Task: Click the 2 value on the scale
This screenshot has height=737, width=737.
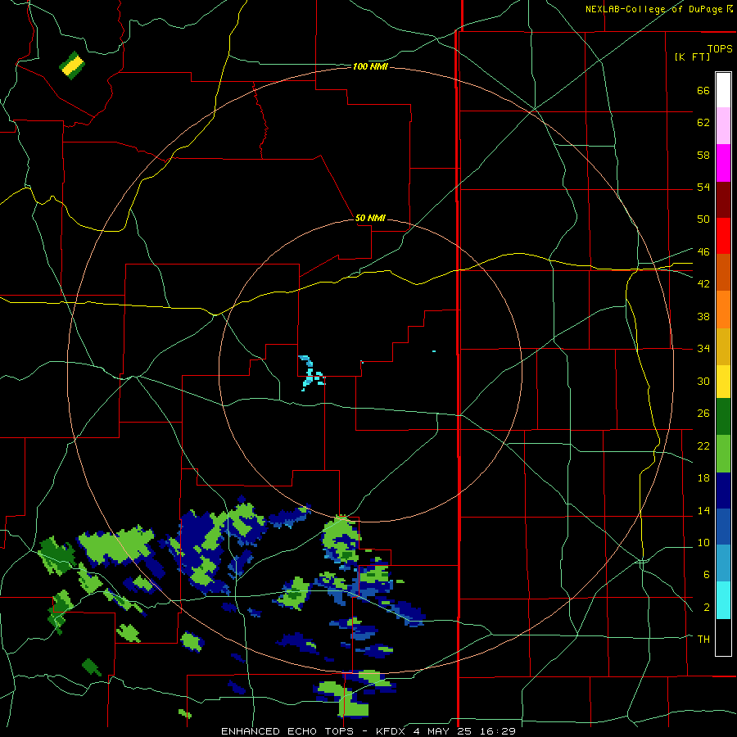Action: click(707, 608)
